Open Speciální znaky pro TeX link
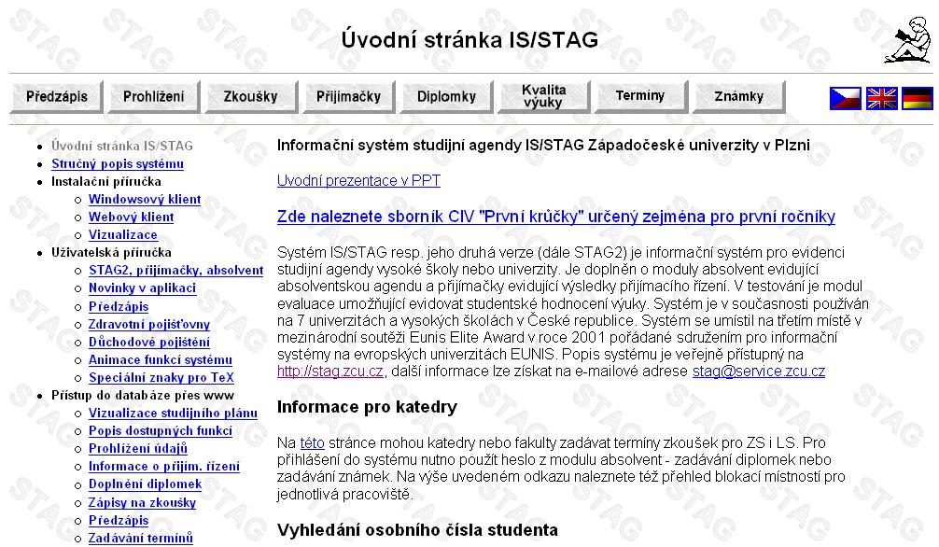This screenshot has width=939, height=547. [x=161, y=377]
